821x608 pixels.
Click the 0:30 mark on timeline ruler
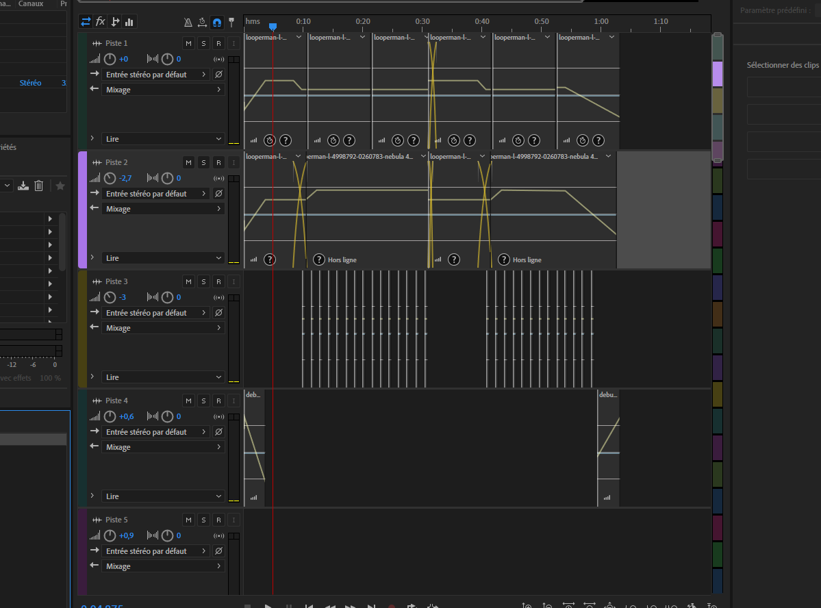click(x=422, y=22)
